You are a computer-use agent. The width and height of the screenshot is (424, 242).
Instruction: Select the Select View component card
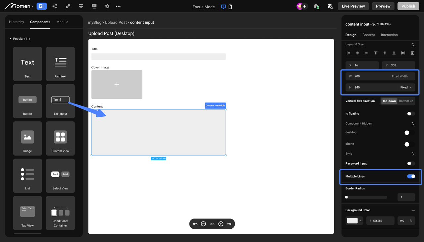coord(60,176)
